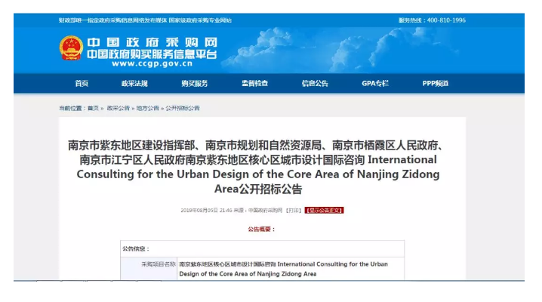The image size is (542, 302).
Task: Open the 政采法规 navigation menu item
Action: (134, 83)
